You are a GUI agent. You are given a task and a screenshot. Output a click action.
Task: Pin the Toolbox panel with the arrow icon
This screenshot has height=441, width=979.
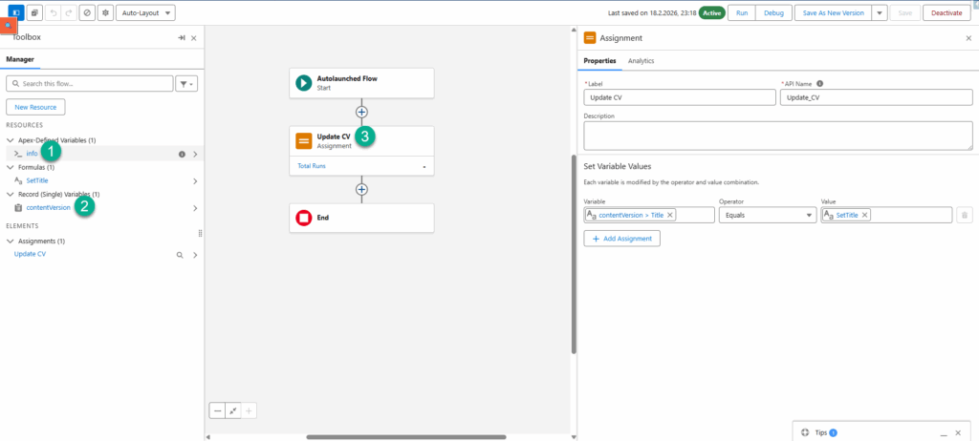click(x=181, y=37)
